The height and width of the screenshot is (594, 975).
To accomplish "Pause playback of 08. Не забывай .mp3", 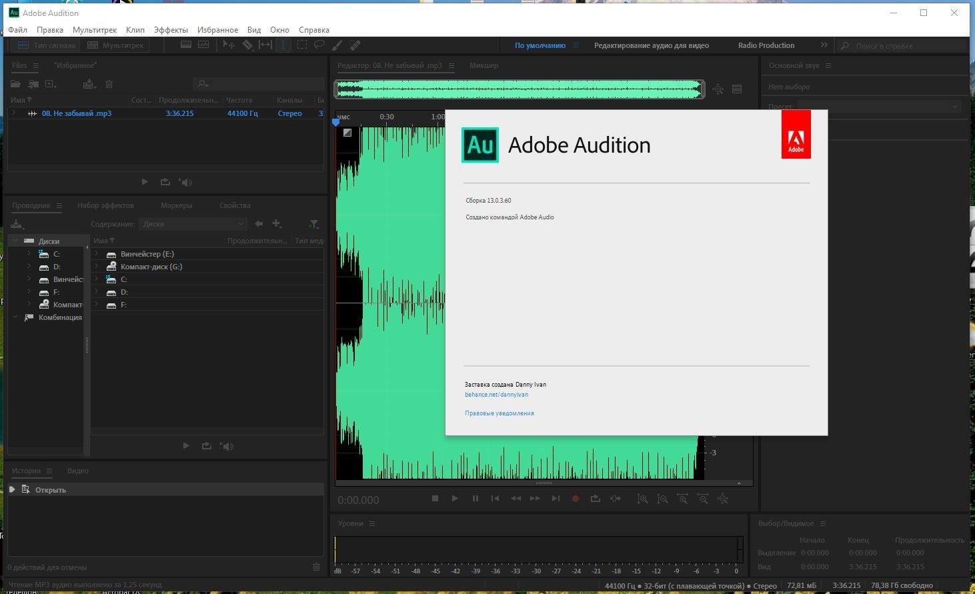I will click(475, 498).
